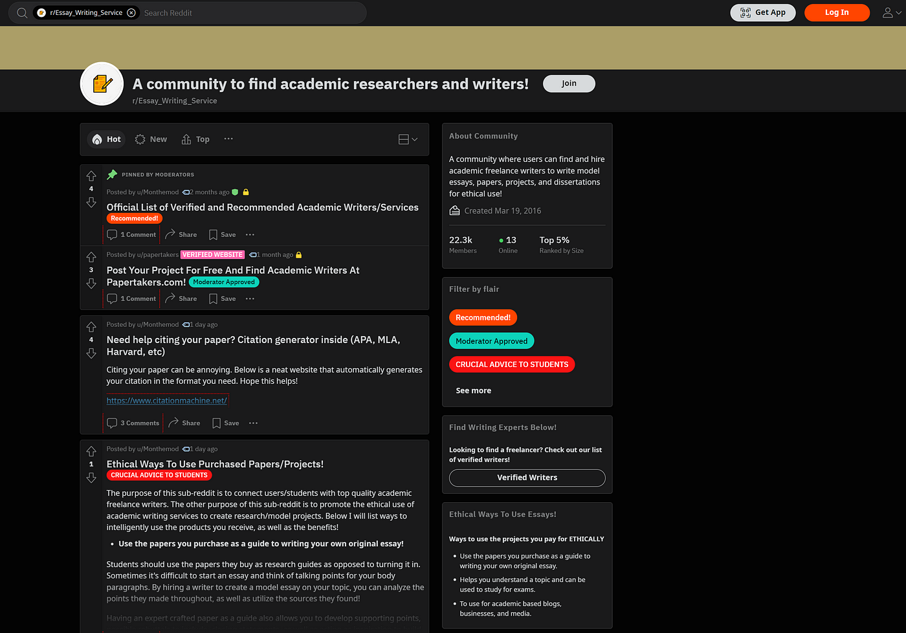Downvote the Papertakers.com post
The image size is (906, 633).
[x=91, y=283]
